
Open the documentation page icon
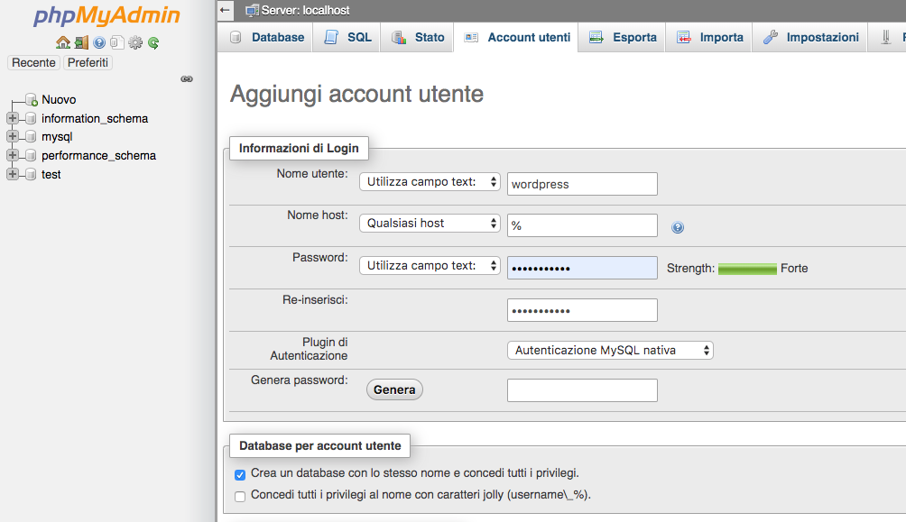[x=117, y=42]
